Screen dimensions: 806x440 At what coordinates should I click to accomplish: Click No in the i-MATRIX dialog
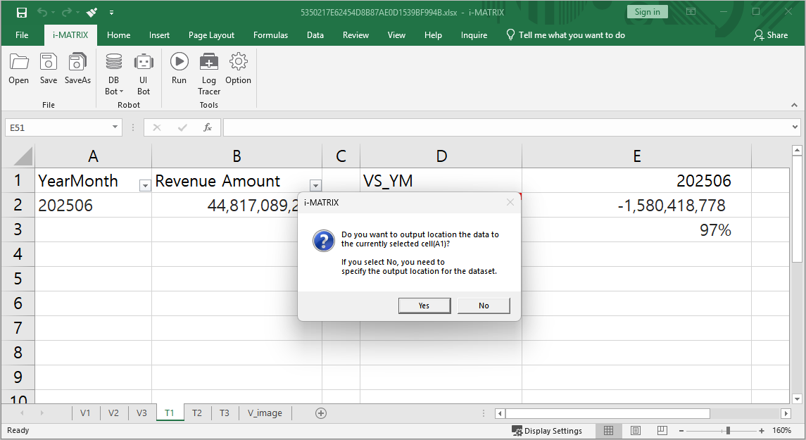click(x=484, y=306)
